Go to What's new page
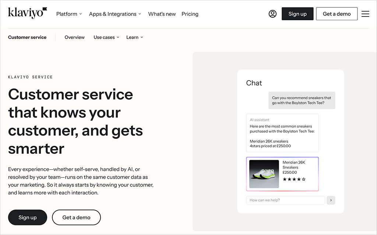 [162, 14]
